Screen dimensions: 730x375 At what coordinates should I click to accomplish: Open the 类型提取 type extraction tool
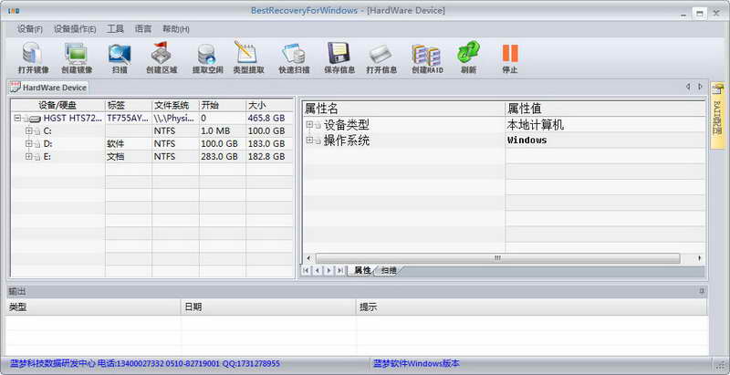(248, 58)
